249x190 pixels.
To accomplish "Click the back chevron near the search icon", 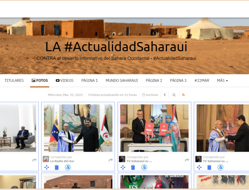I will [164, 95].
